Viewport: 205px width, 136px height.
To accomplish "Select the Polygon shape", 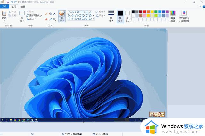I will pyautogui.click(x=87, y=12).
